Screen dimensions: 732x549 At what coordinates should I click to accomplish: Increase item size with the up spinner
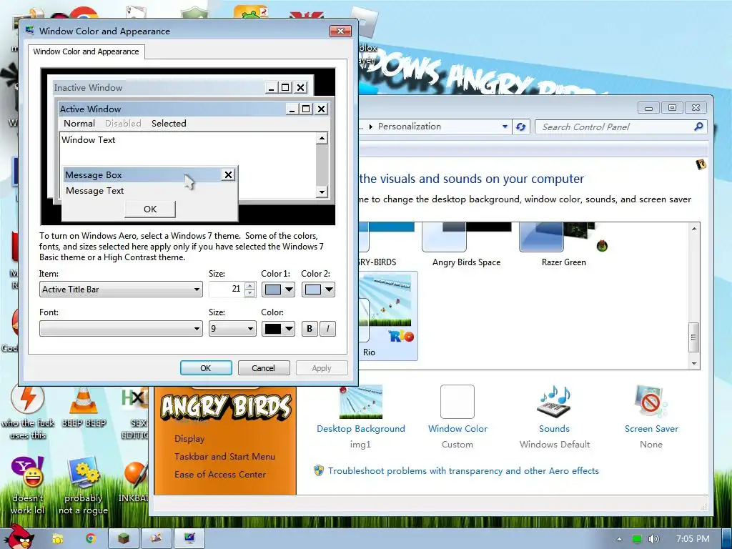250,286
